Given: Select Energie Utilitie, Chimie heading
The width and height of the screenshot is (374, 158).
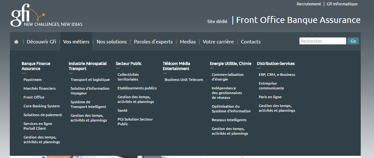Looking at the screenshot, I should 230,64.
